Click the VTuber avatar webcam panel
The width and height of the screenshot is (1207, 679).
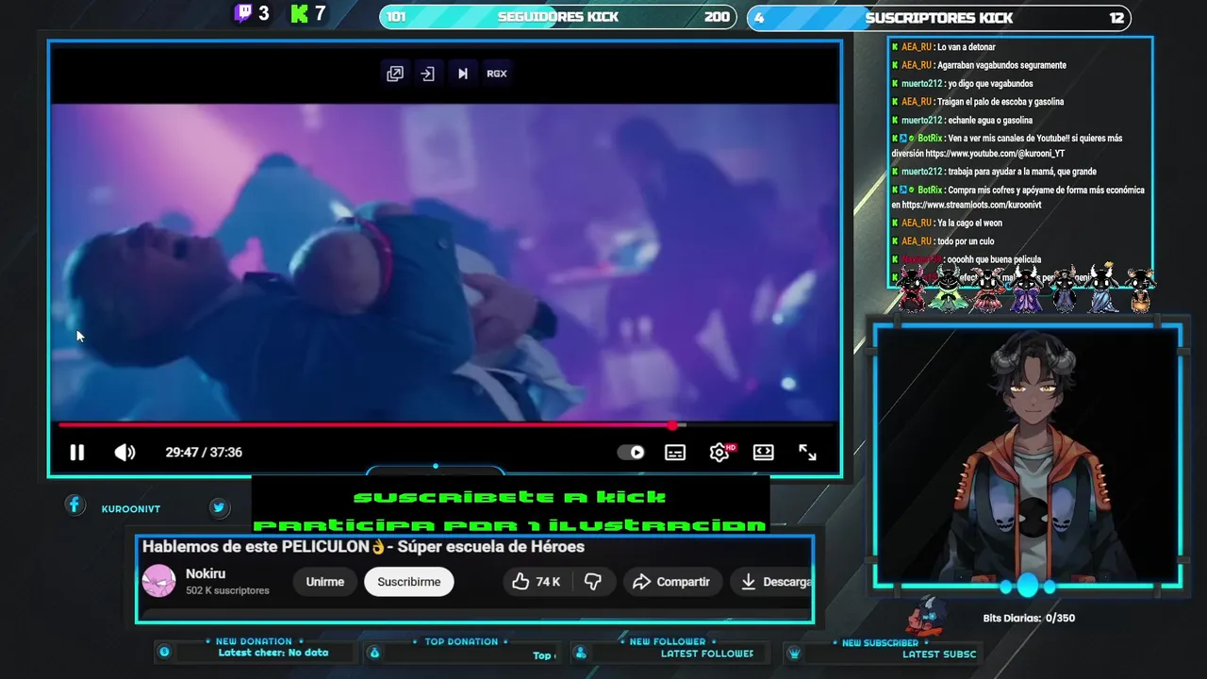coord(1028,455)
